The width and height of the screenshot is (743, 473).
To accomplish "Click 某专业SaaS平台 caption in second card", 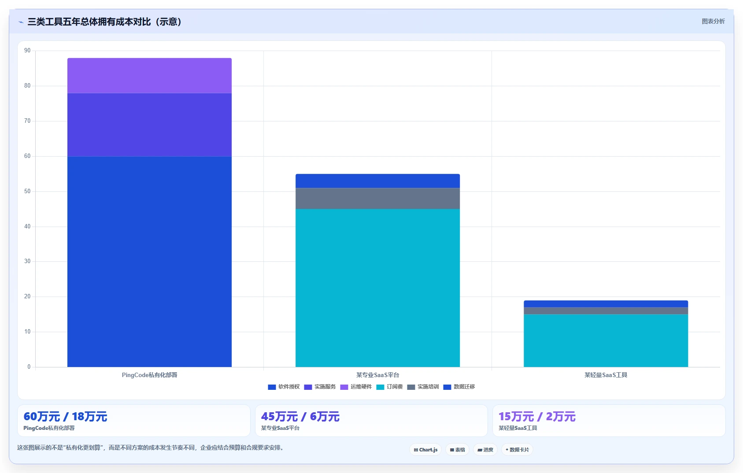I will (x=280, y=428).
